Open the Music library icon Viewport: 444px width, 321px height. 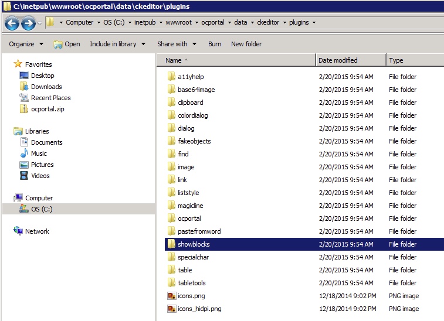(x=24, y=153)
